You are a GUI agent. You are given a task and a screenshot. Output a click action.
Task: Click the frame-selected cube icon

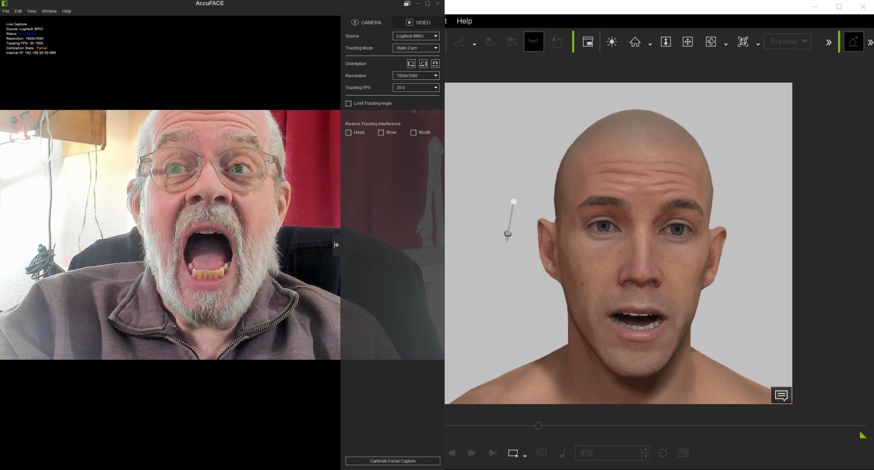743,42
